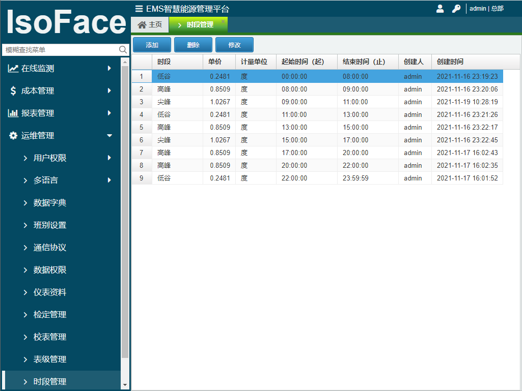Click 0.2481 price in row 4

[219, 114]
